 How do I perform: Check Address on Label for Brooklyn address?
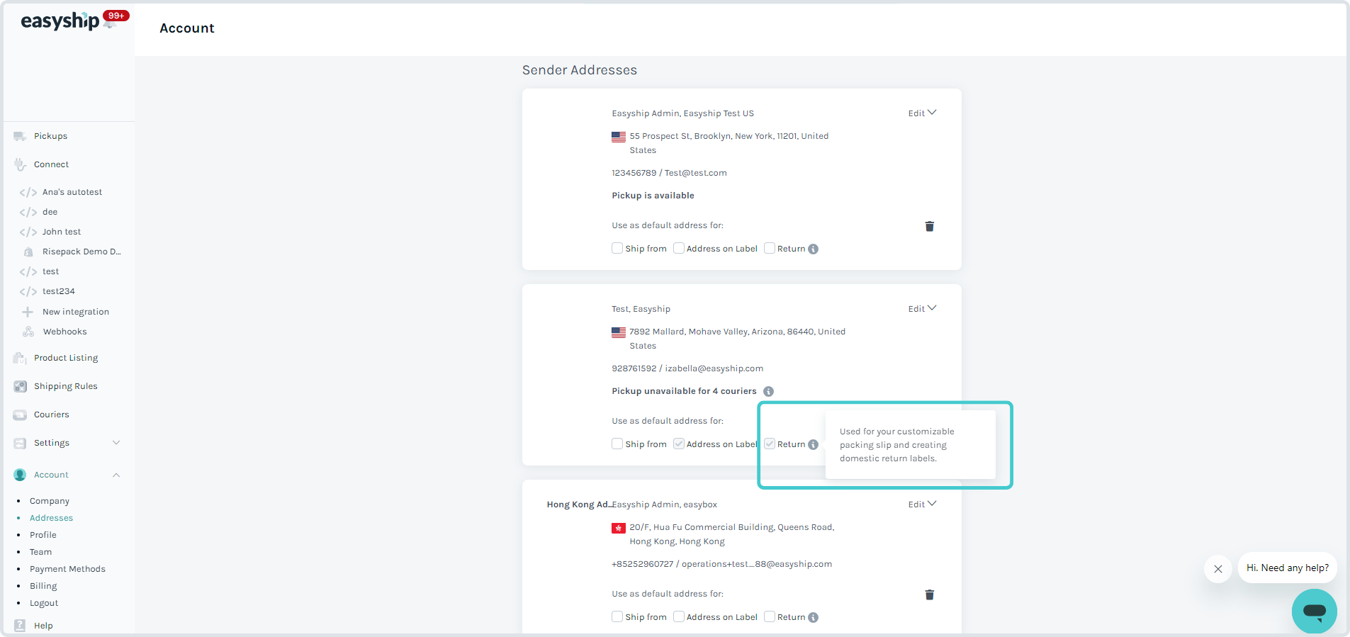click(679, 249)
